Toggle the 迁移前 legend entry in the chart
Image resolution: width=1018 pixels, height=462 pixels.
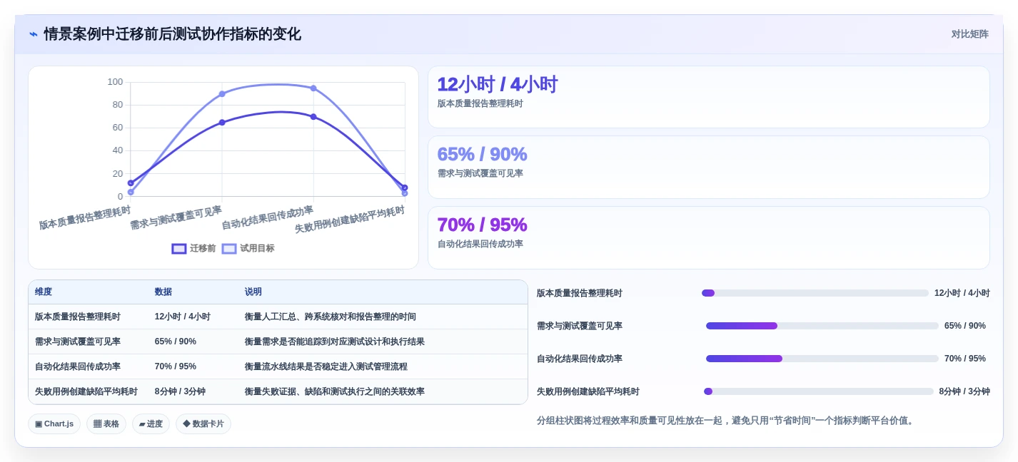tap(194, 249)
